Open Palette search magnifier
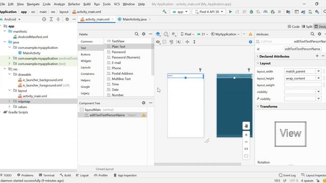The width and height of the screenshot is (326, 183). tap(137, 34)
